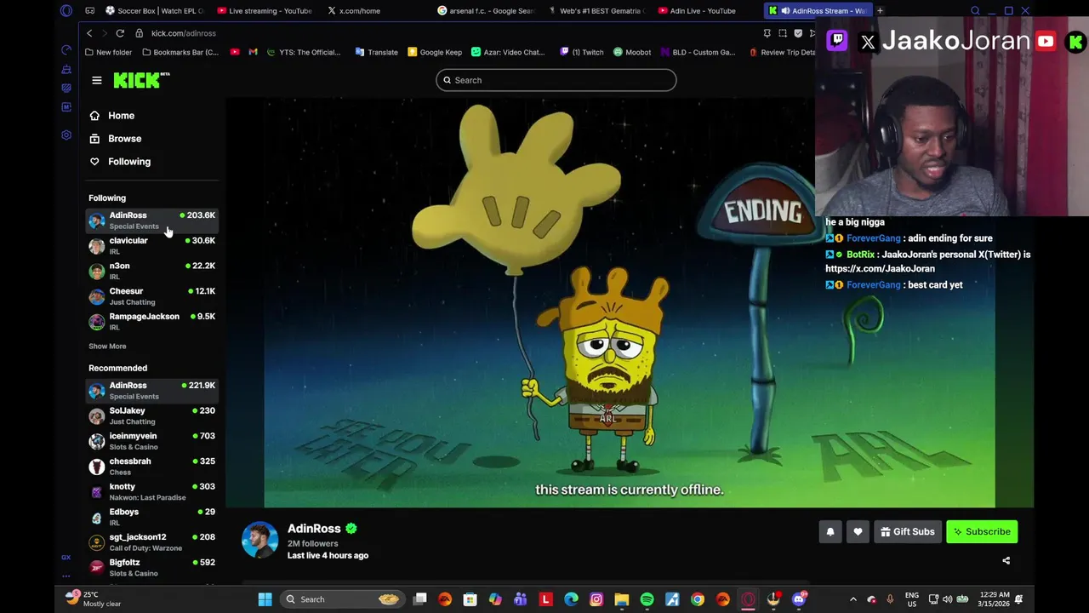Open clavicular channel in Following list
This screenshot has width=1089, height=613.
tap(151, 246)
